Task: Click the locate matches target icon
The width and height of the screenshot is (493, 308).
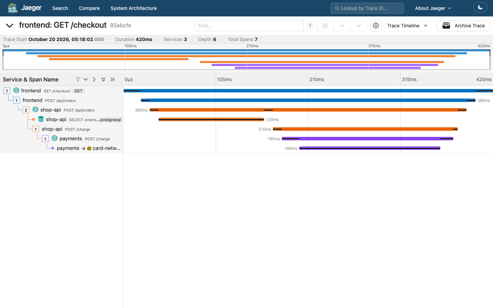Action: point(325,26)
